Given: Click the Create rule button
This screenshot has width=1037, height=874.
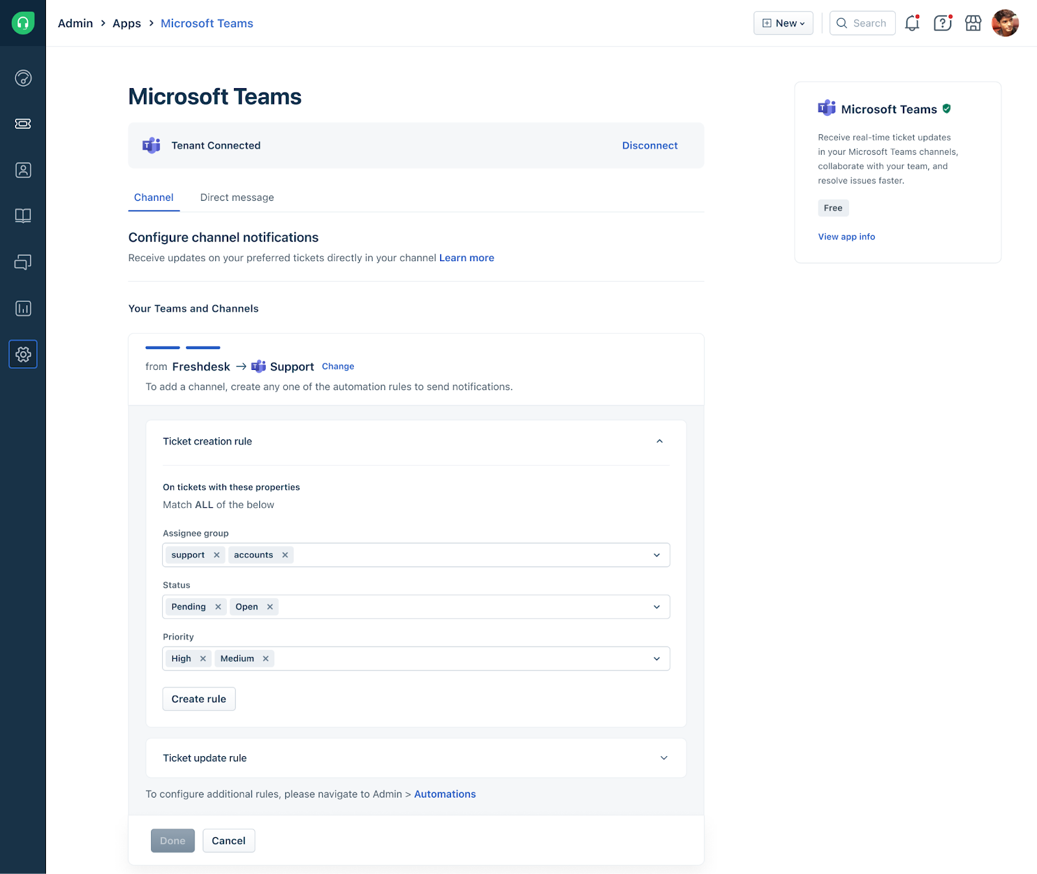Looking at the screenshot, I should point(199,699).
